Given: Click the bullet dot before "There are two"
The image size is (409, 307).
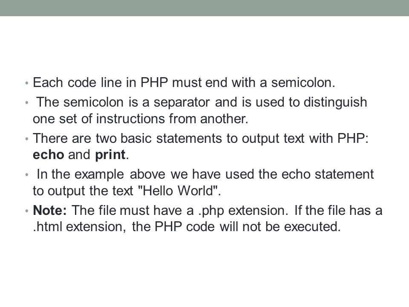Looking at the screenshot, I should (x=26, y=139).
